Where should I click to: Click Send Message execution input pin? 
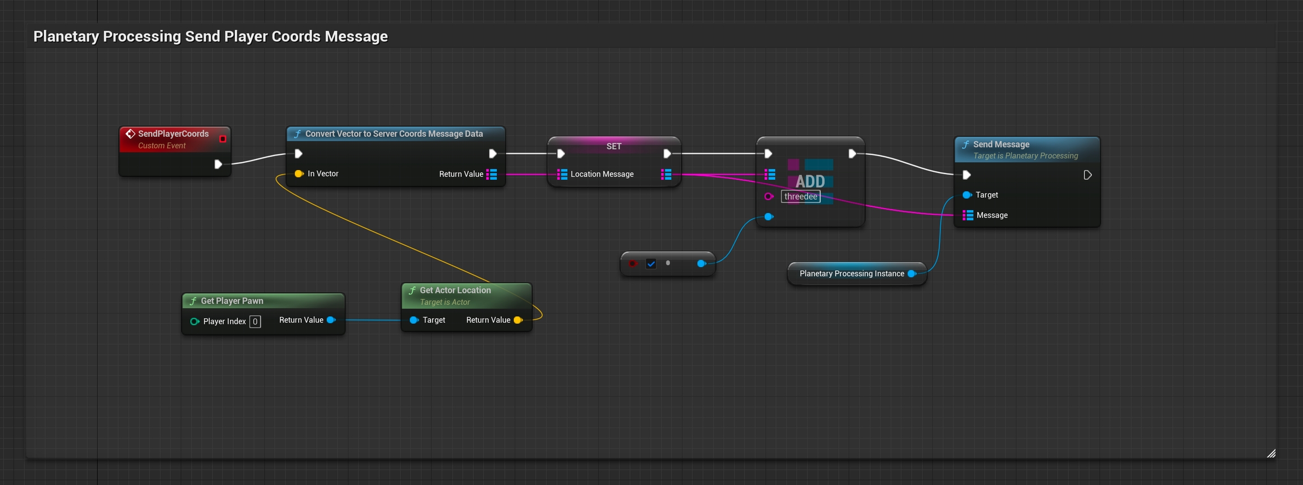click(x=967, y=175)
